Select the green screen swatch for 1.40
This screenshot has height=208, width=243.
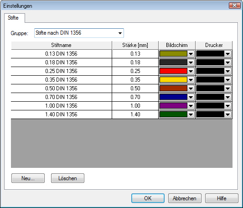coord(173,114)
